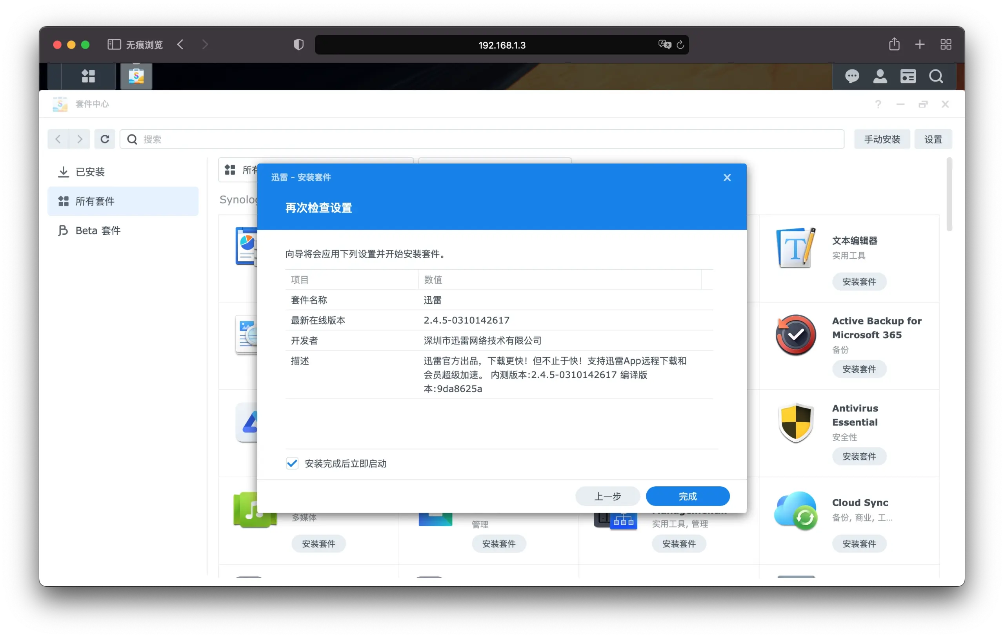1004x638 pixels.
Task: Click the Antivirus Essential package title
Action: tap(855, 415)
